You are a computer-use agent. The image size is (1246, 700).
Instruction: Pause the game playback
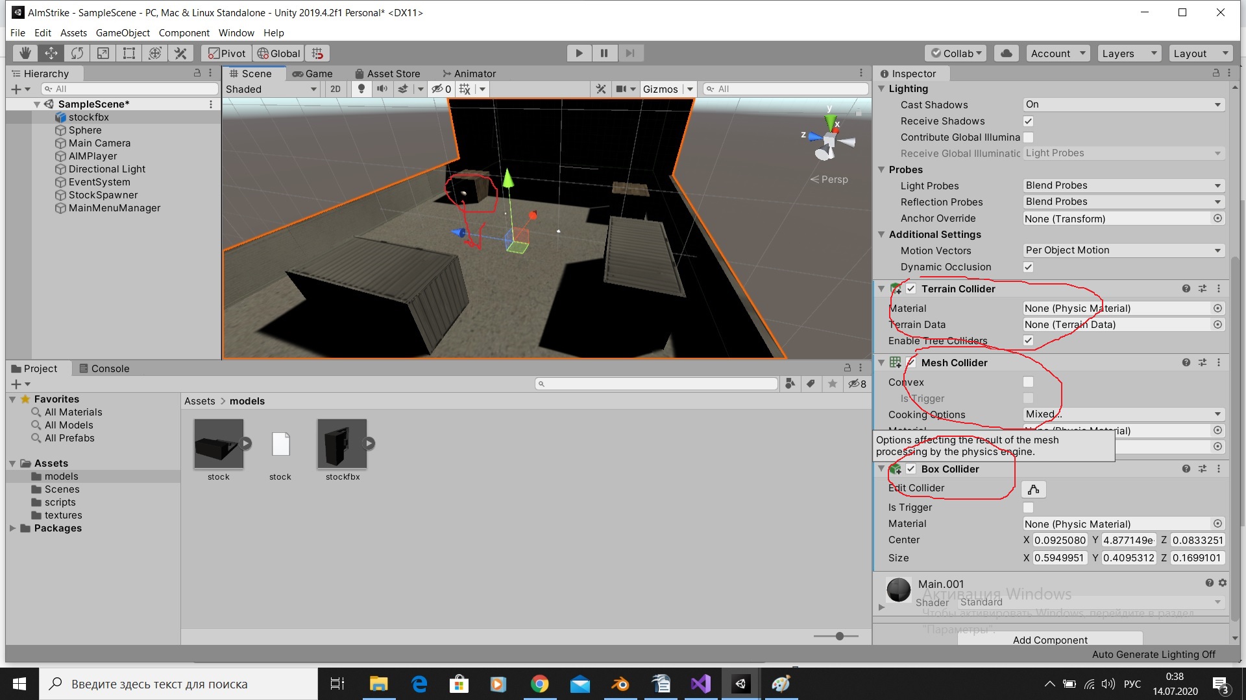pos(604,53)
